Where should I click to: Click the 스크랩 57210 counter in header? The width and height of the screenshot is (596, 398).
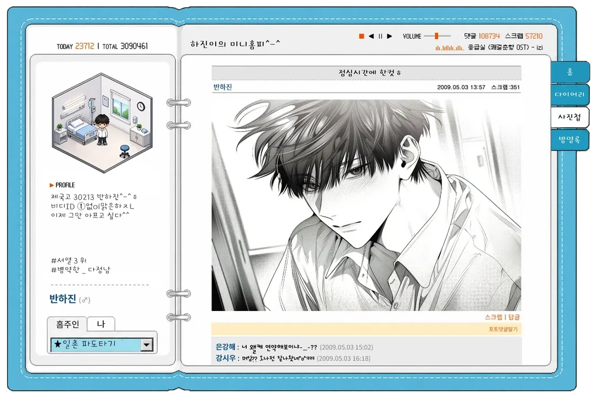(x=523, y=36)
